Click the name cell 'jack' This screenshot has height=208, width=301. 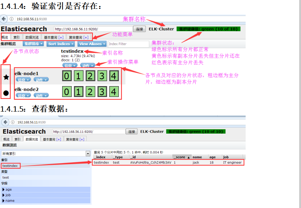(x=196, y=162)
